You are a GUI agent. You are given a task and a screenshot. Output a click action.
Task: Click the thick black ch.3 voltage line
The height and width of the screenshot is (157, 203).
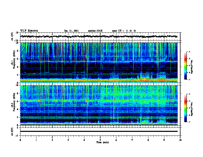99,131
